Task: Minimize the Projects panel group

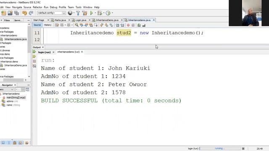Action: (x=29, y=20)
